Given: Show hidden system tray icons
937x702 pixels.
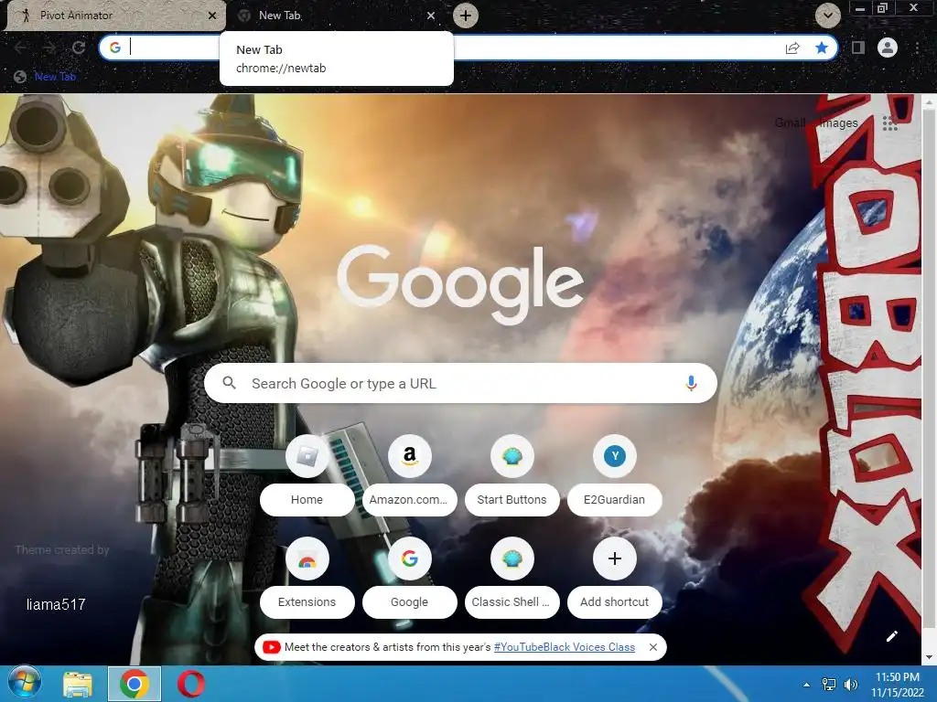Looking at the screenshot, I should pos(807,685).
